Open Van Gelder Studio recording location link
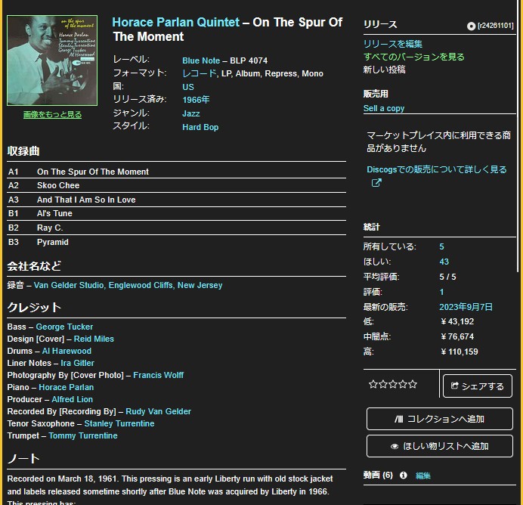This screenshot has height=505, width=523. (x=128, y=285)
